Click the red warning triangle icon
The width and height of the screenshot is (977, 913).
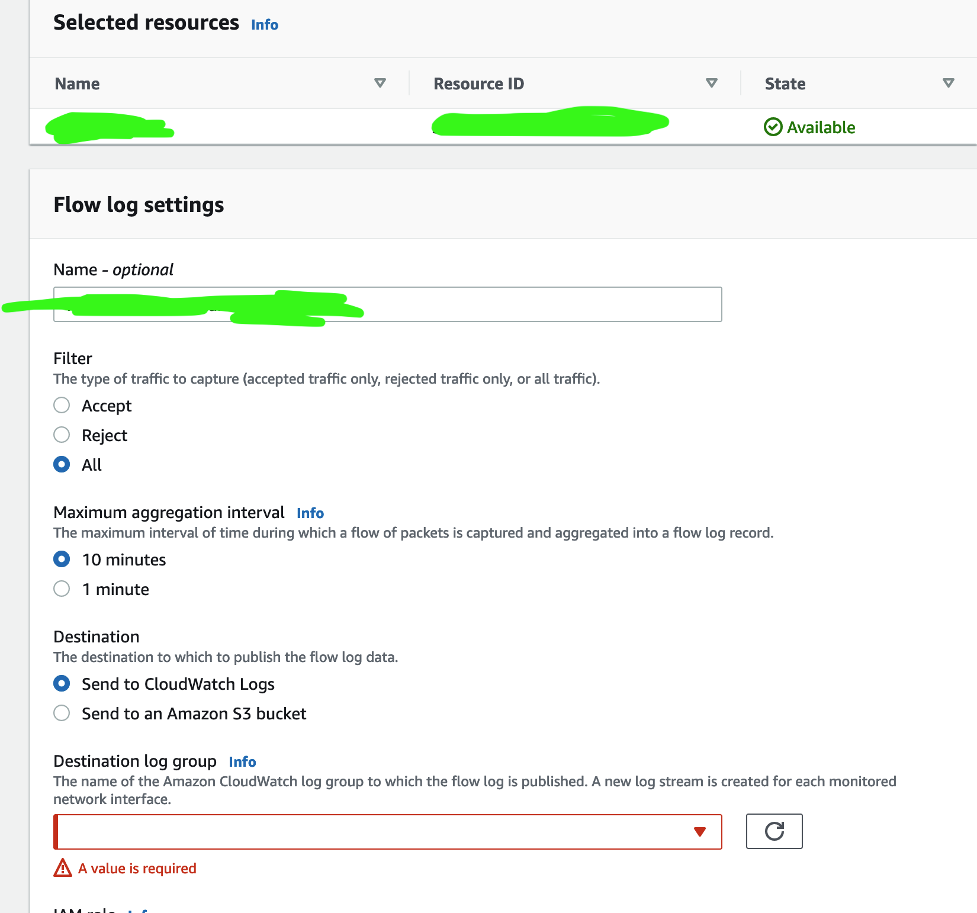click(63, 868)
